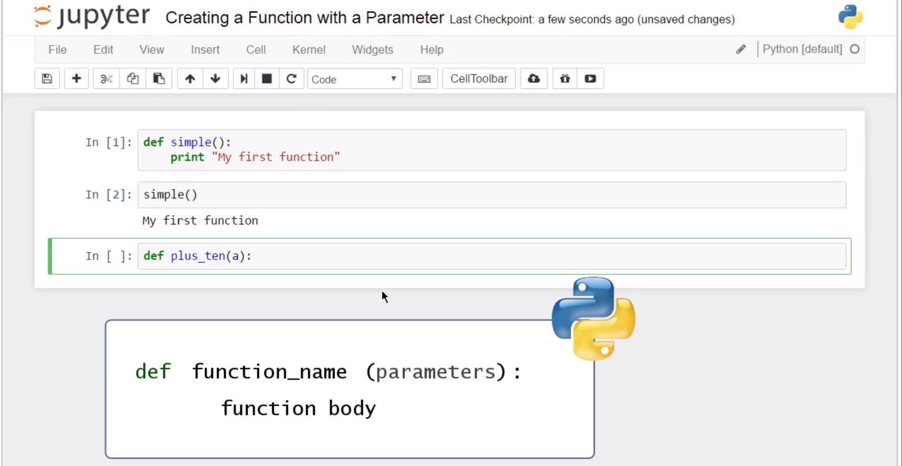Cut the selected cell with the scissors icon
The width and height of the screenshot is (902, 466).
pyautogui.click(x=106, y=79)
